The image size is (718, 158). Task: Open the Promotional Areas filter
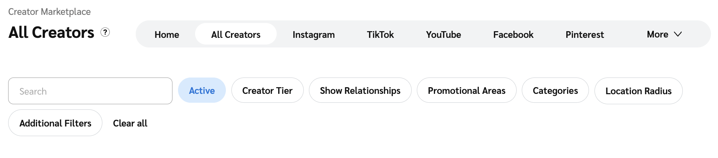[466, 90]
